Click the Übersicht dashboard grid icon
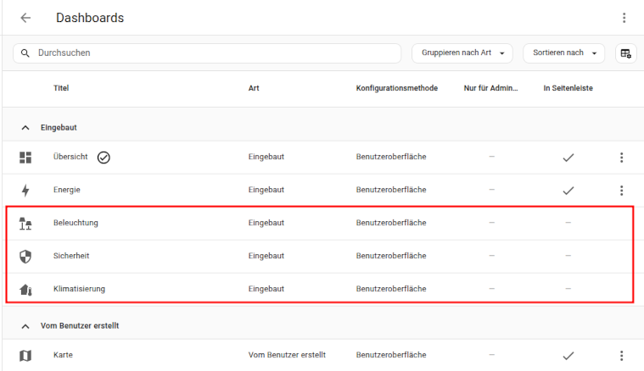644x371 pixels. [x=25, y=158]
